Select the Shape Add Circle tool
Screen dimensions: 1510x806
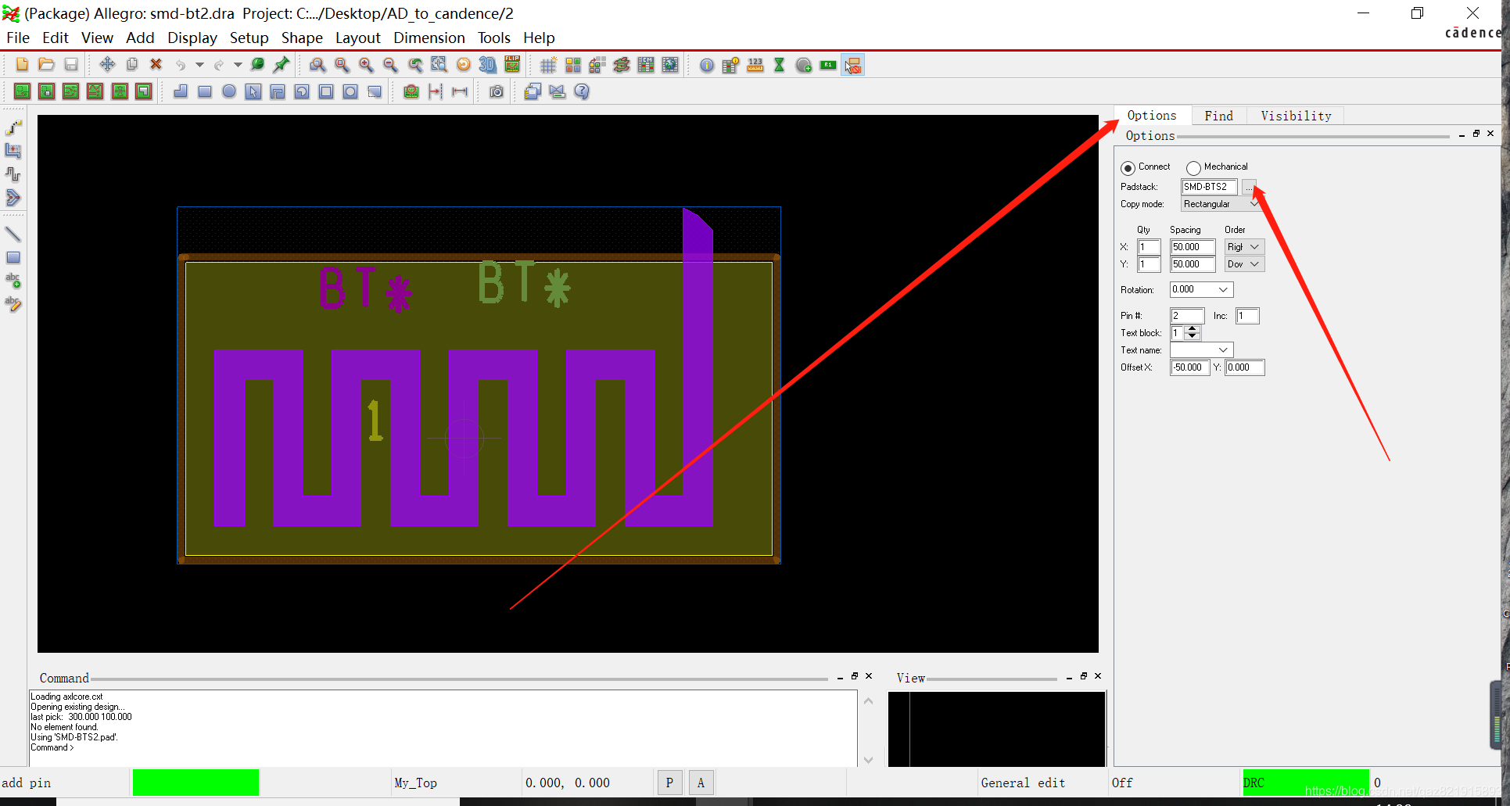click(229, 91)
